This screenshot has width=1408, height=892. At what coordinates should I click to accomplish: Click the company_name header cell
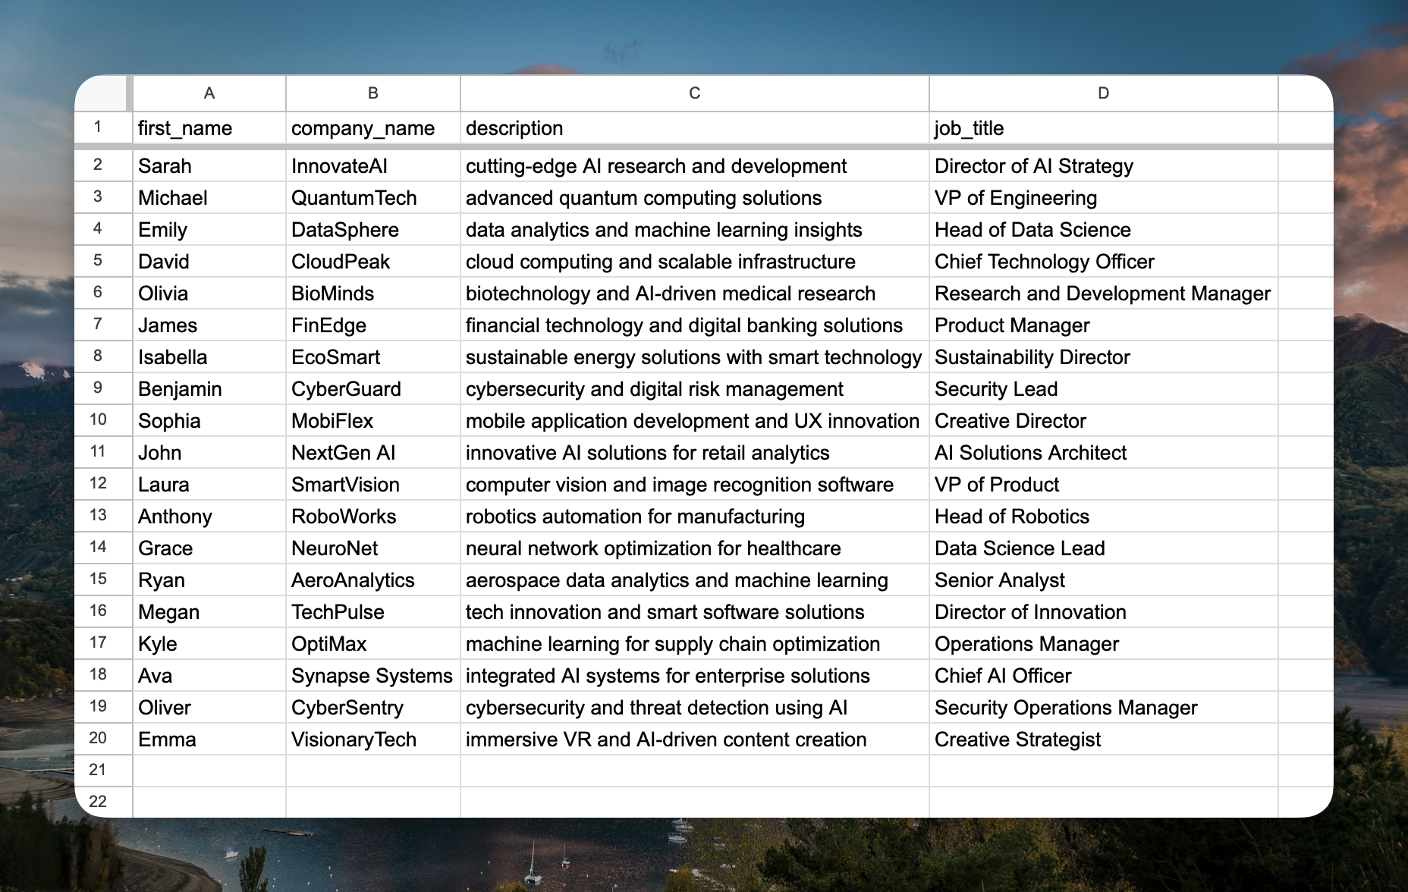[x=373, y=127]
